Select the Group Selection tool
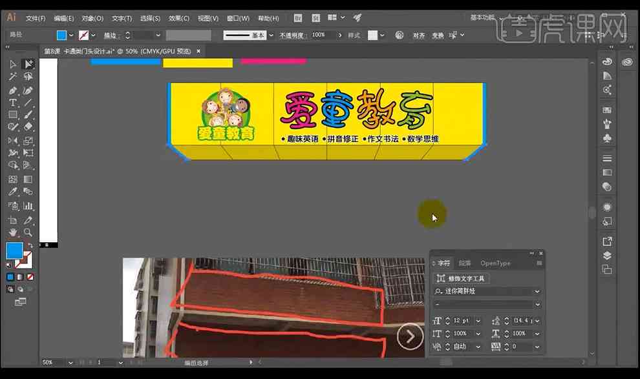The height and width of the screenshot is (379, 640). (x=28, y=64)
